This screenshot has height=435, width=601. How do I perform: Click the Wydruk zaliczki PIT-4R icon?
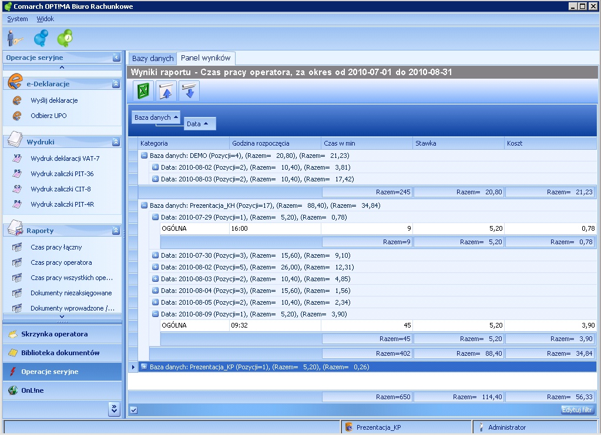17,204
